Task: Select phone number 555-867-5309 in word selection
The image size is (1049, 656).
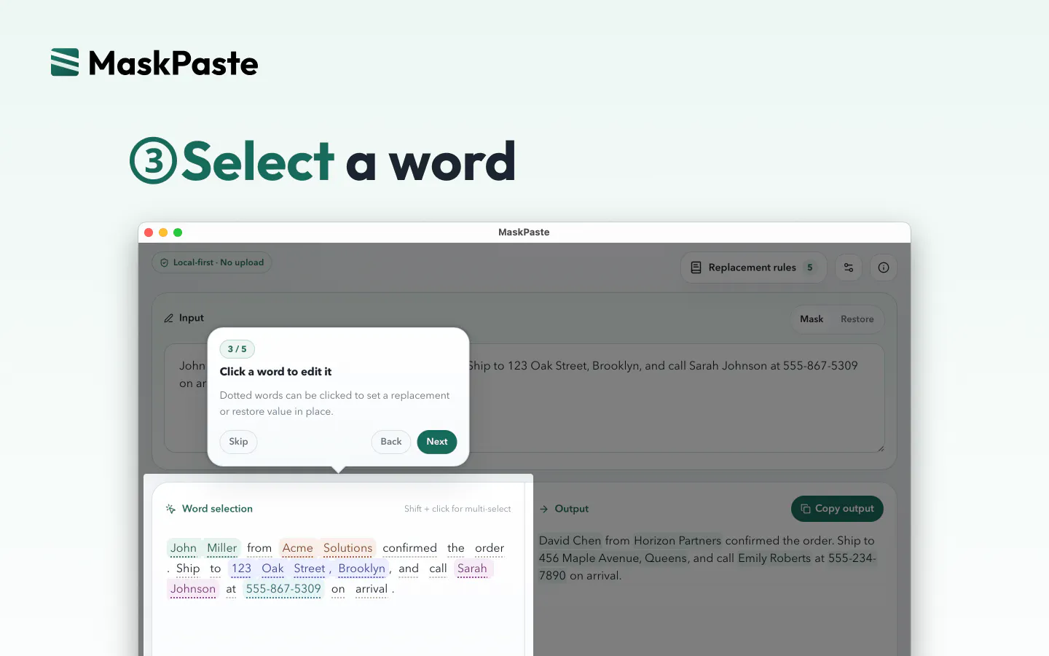Action: (283, 589)
